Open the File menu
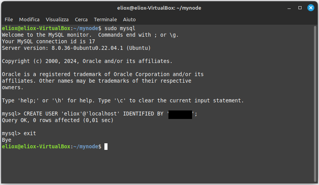This screenshot has height=185, width=319. (x=9, y=19)
